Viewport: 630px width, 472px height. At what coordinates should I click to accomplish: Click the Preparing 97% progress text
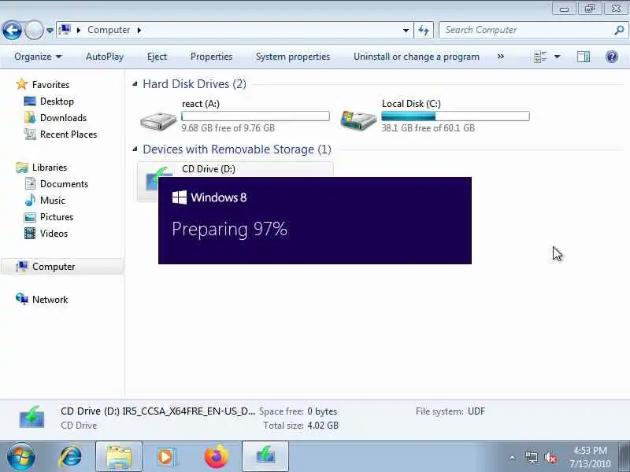coord(229,230)
